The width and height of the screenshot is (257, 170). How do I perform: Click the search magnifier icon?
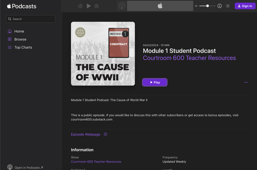coord(10,19)
